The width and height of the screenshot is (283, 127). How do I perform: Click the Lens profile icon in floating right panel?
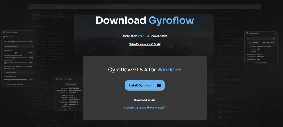point(247,34)
